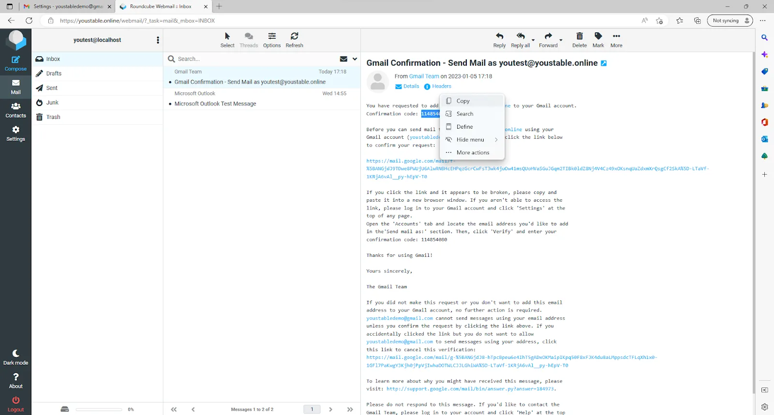The height and width of the screenshot is (415, 774).
Task: Toggle Dark mode
Action: coord(15,357)
